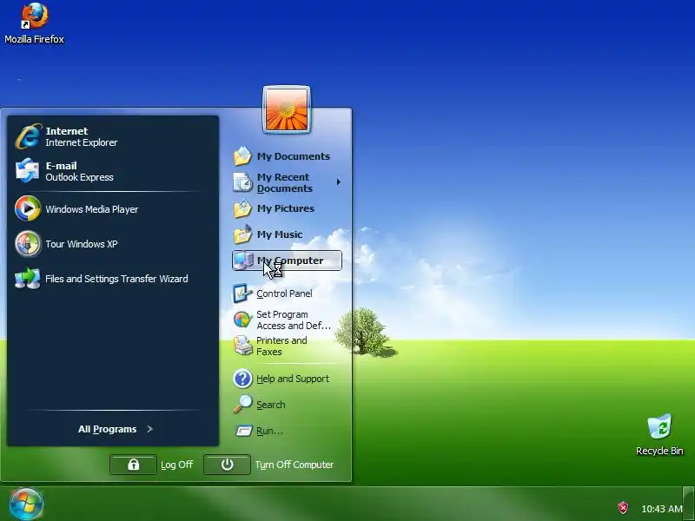Click the Windows Media Player icon
Image resolution: width=695 pixels, height=521 pixels.
28,208
